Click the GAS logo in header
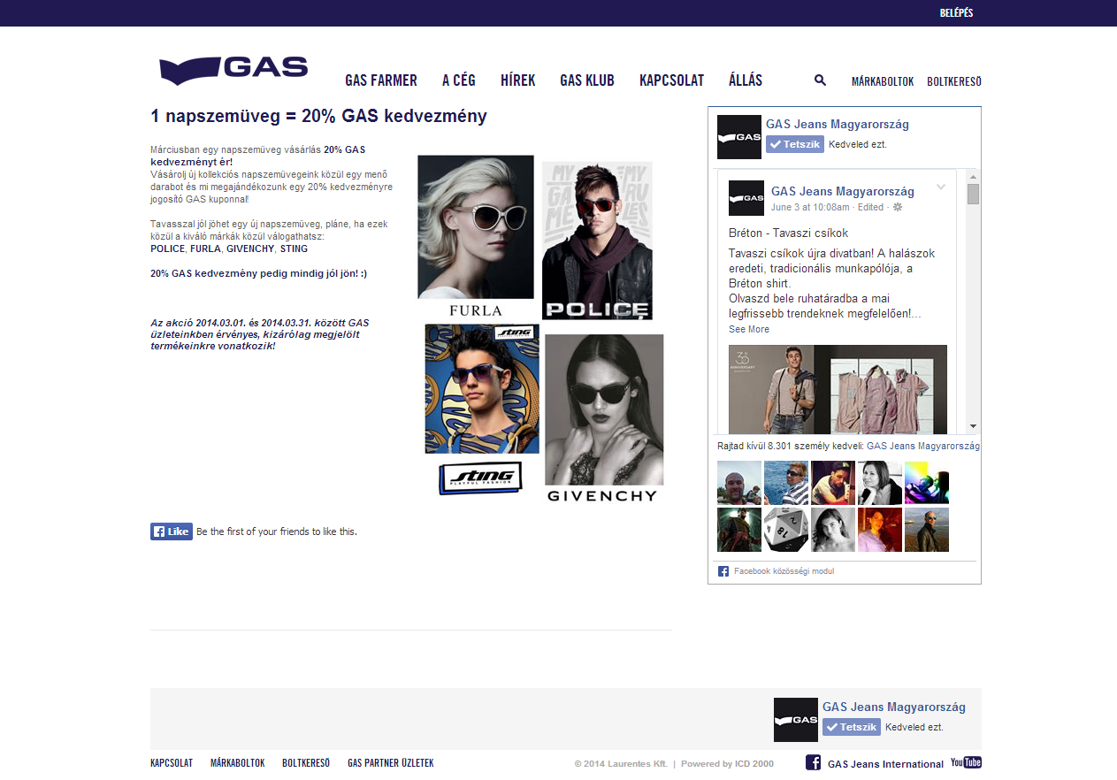1117x780 pixels. 233,69
